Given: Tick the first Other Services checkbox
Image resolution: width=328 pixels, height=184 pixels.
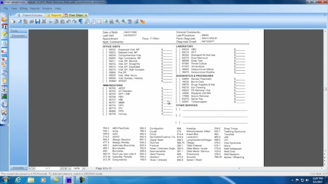Looking at the screenshot, I should [178, 109].
